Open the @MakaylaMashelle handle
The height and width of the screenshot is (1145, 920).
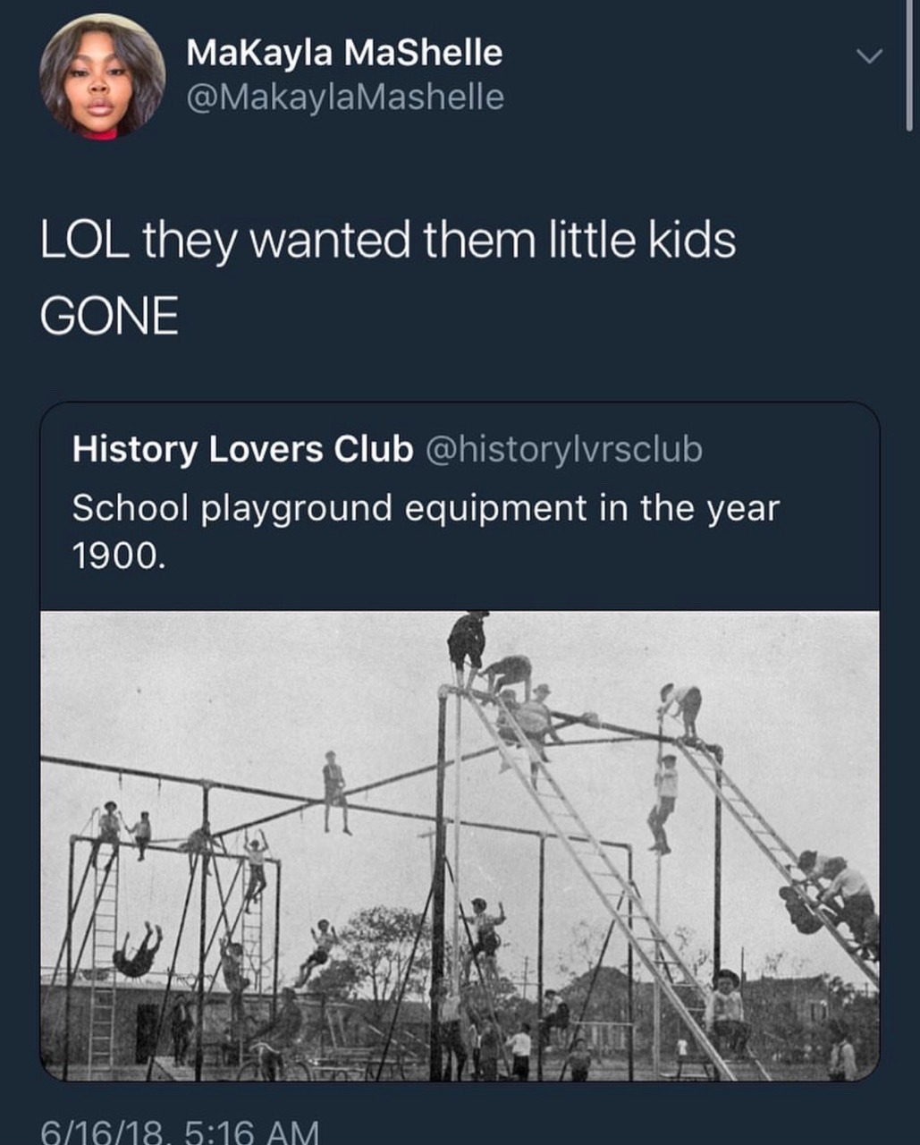[344, 97]
